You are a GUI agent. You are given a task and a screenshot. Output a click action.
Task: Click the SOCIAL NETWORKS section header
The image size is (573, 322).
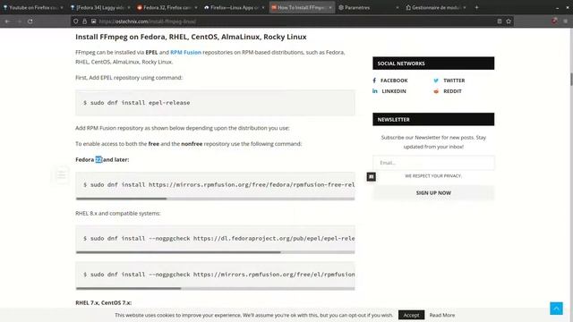click(x=433, y=64)
